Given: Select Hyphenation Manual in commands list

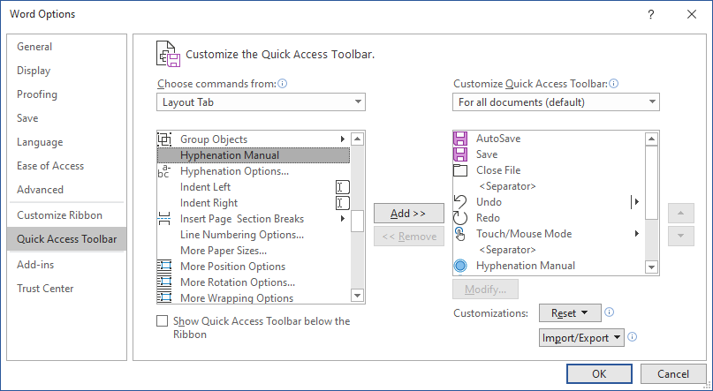Looking at the screenshot, I should [x=254, y=155].
